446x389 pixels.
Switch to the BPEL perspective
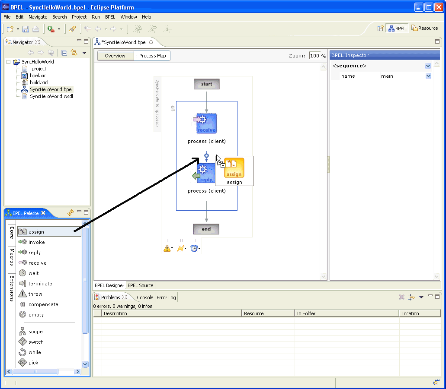coord(397,28)
